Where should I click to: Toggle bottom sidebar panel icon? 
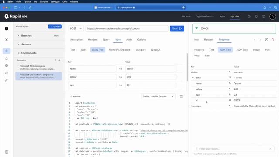7,152
